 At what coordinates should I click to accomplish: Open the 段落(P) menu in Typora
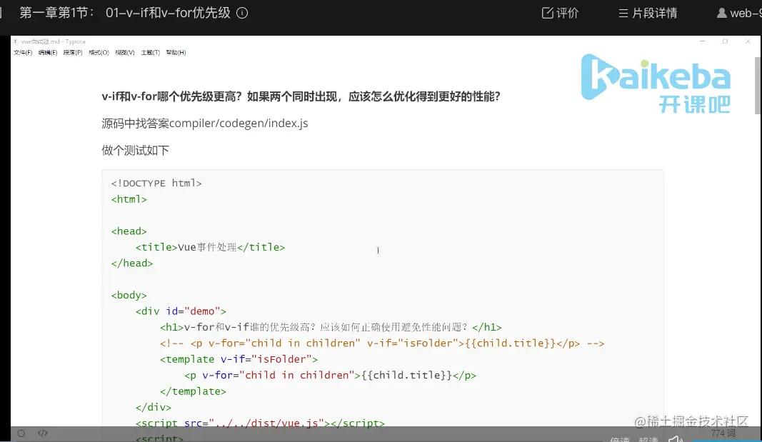click(x=73, y=52)
